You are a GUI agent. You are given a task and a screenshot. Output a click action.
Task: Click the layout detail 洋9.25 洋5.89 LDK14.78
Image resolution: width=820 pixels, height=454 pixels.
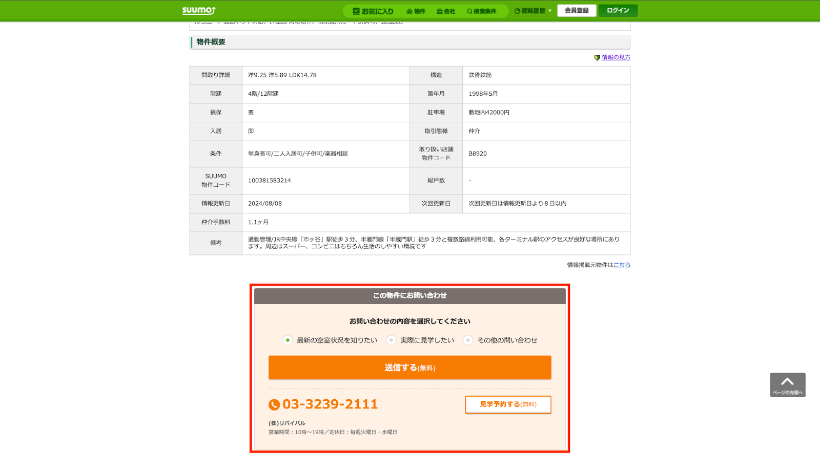coord(282,75)
